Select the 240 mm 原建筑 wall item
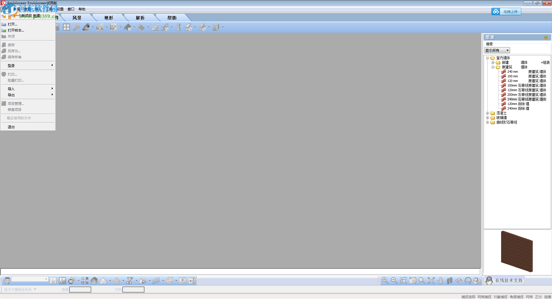 [524, 72]
